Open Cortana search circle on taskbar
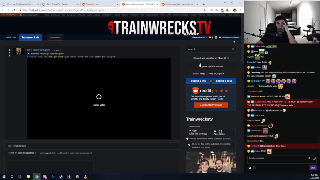This screenshot has height=180, width=320. pyautogui.click(x=12, y=177)
